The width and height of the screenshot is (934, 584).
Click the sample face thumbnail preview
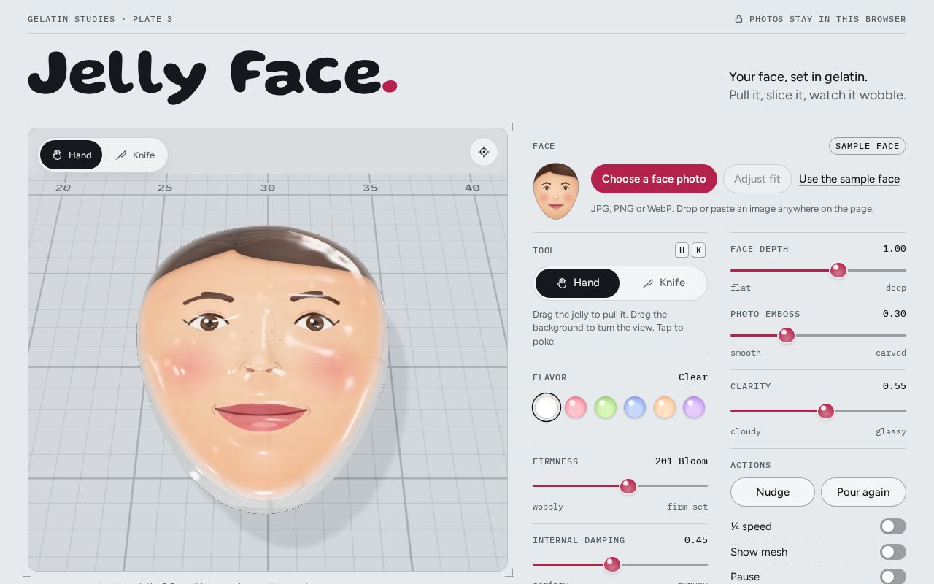556,191
